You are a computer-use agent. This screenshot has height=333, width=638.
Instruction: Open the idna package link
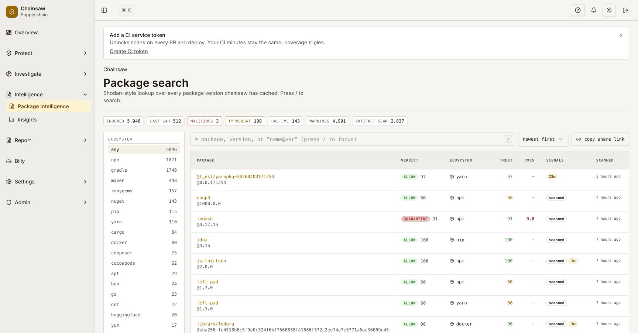click(x=202, y=240)
